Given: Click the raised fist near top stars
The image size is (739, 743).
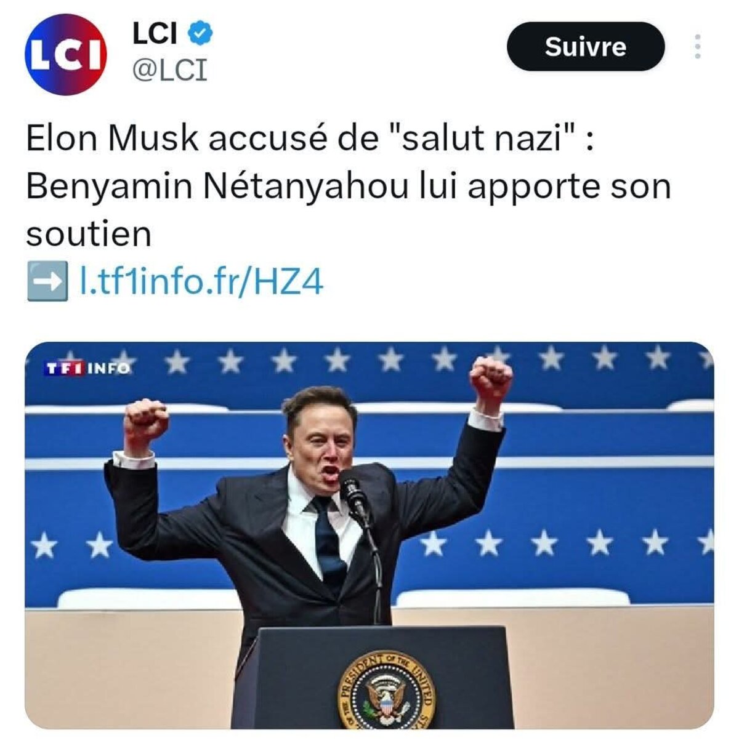Looking at the screenshot, I should click(x=491, y=377).
